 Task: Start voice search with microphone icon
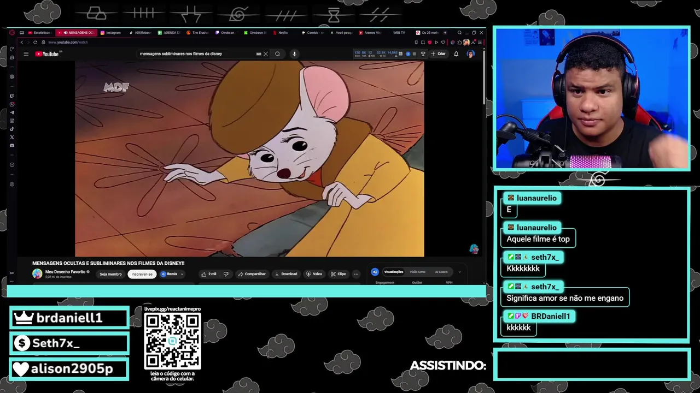coord(294,54)
